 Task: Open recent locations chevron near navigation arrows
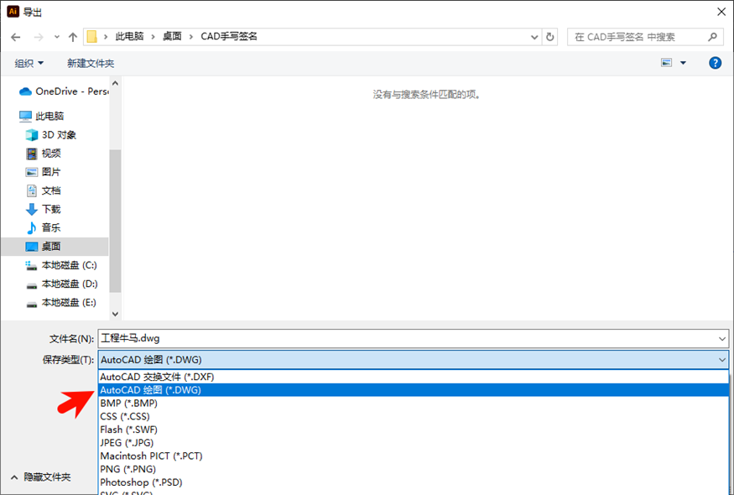click(x=57, y=37)
